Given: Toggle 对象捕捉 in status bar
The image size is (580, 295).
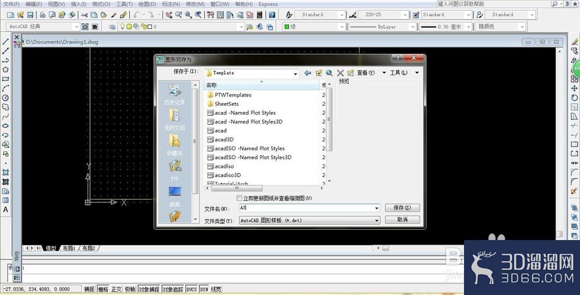Looking at the screenshot, I should (x=149, y=289).
